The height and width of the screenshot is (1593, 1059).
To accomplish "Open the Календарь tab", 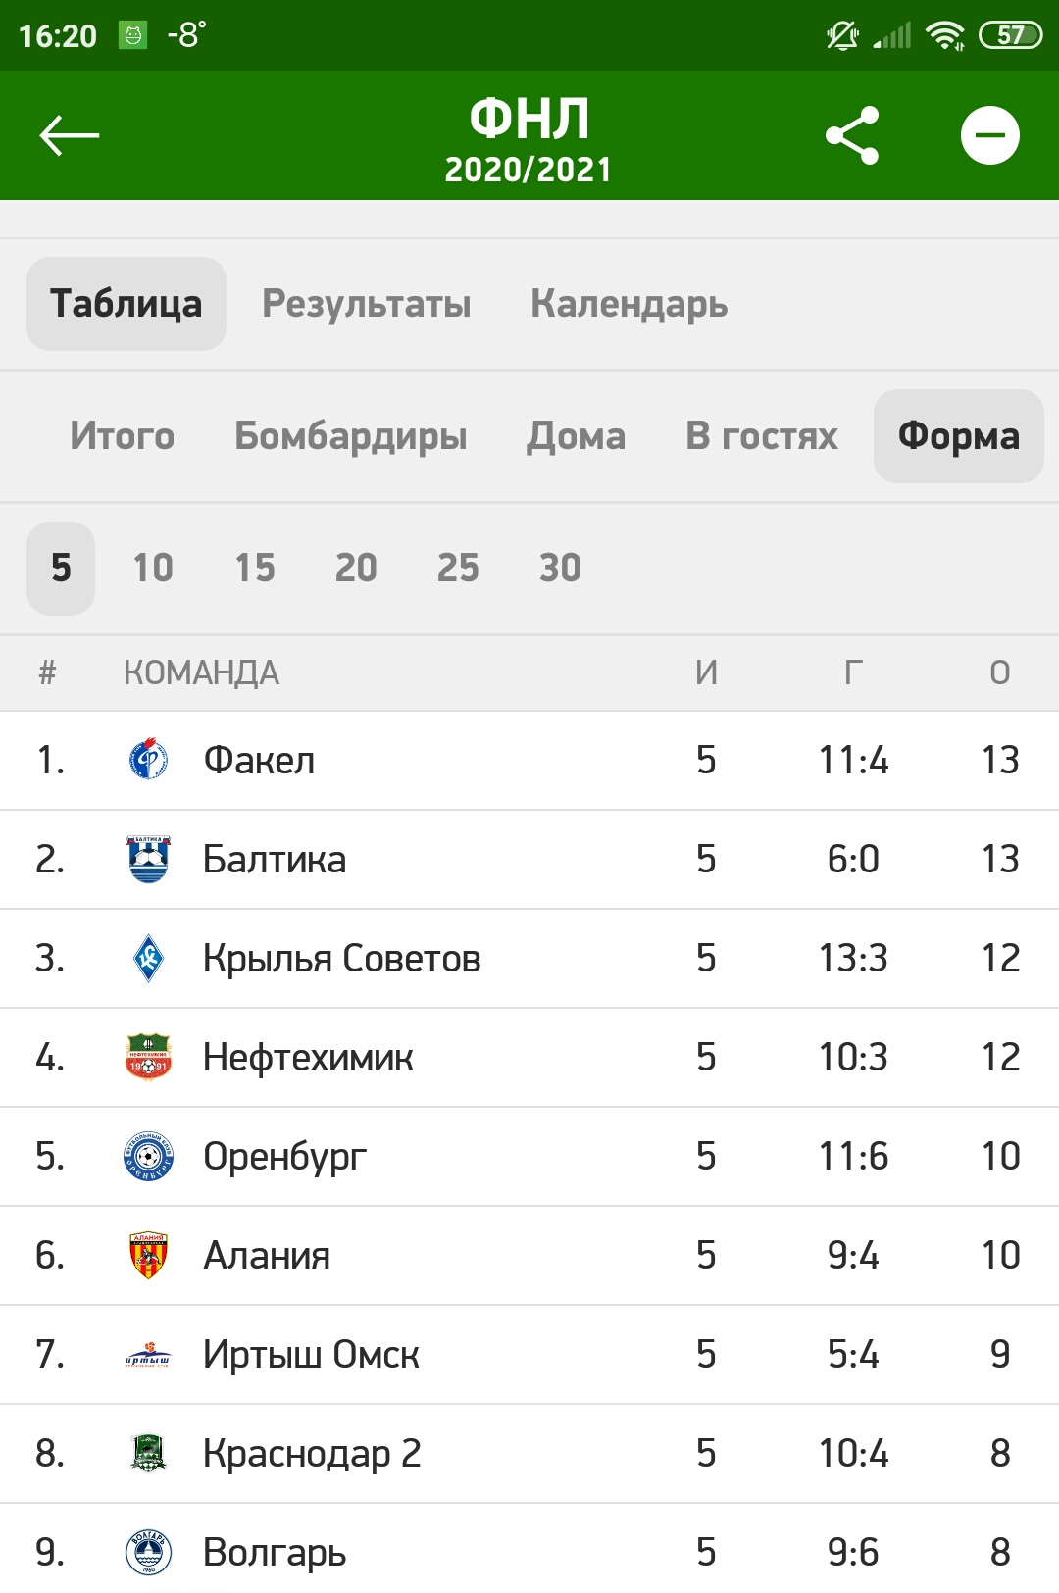I will [x=629, y=304].
